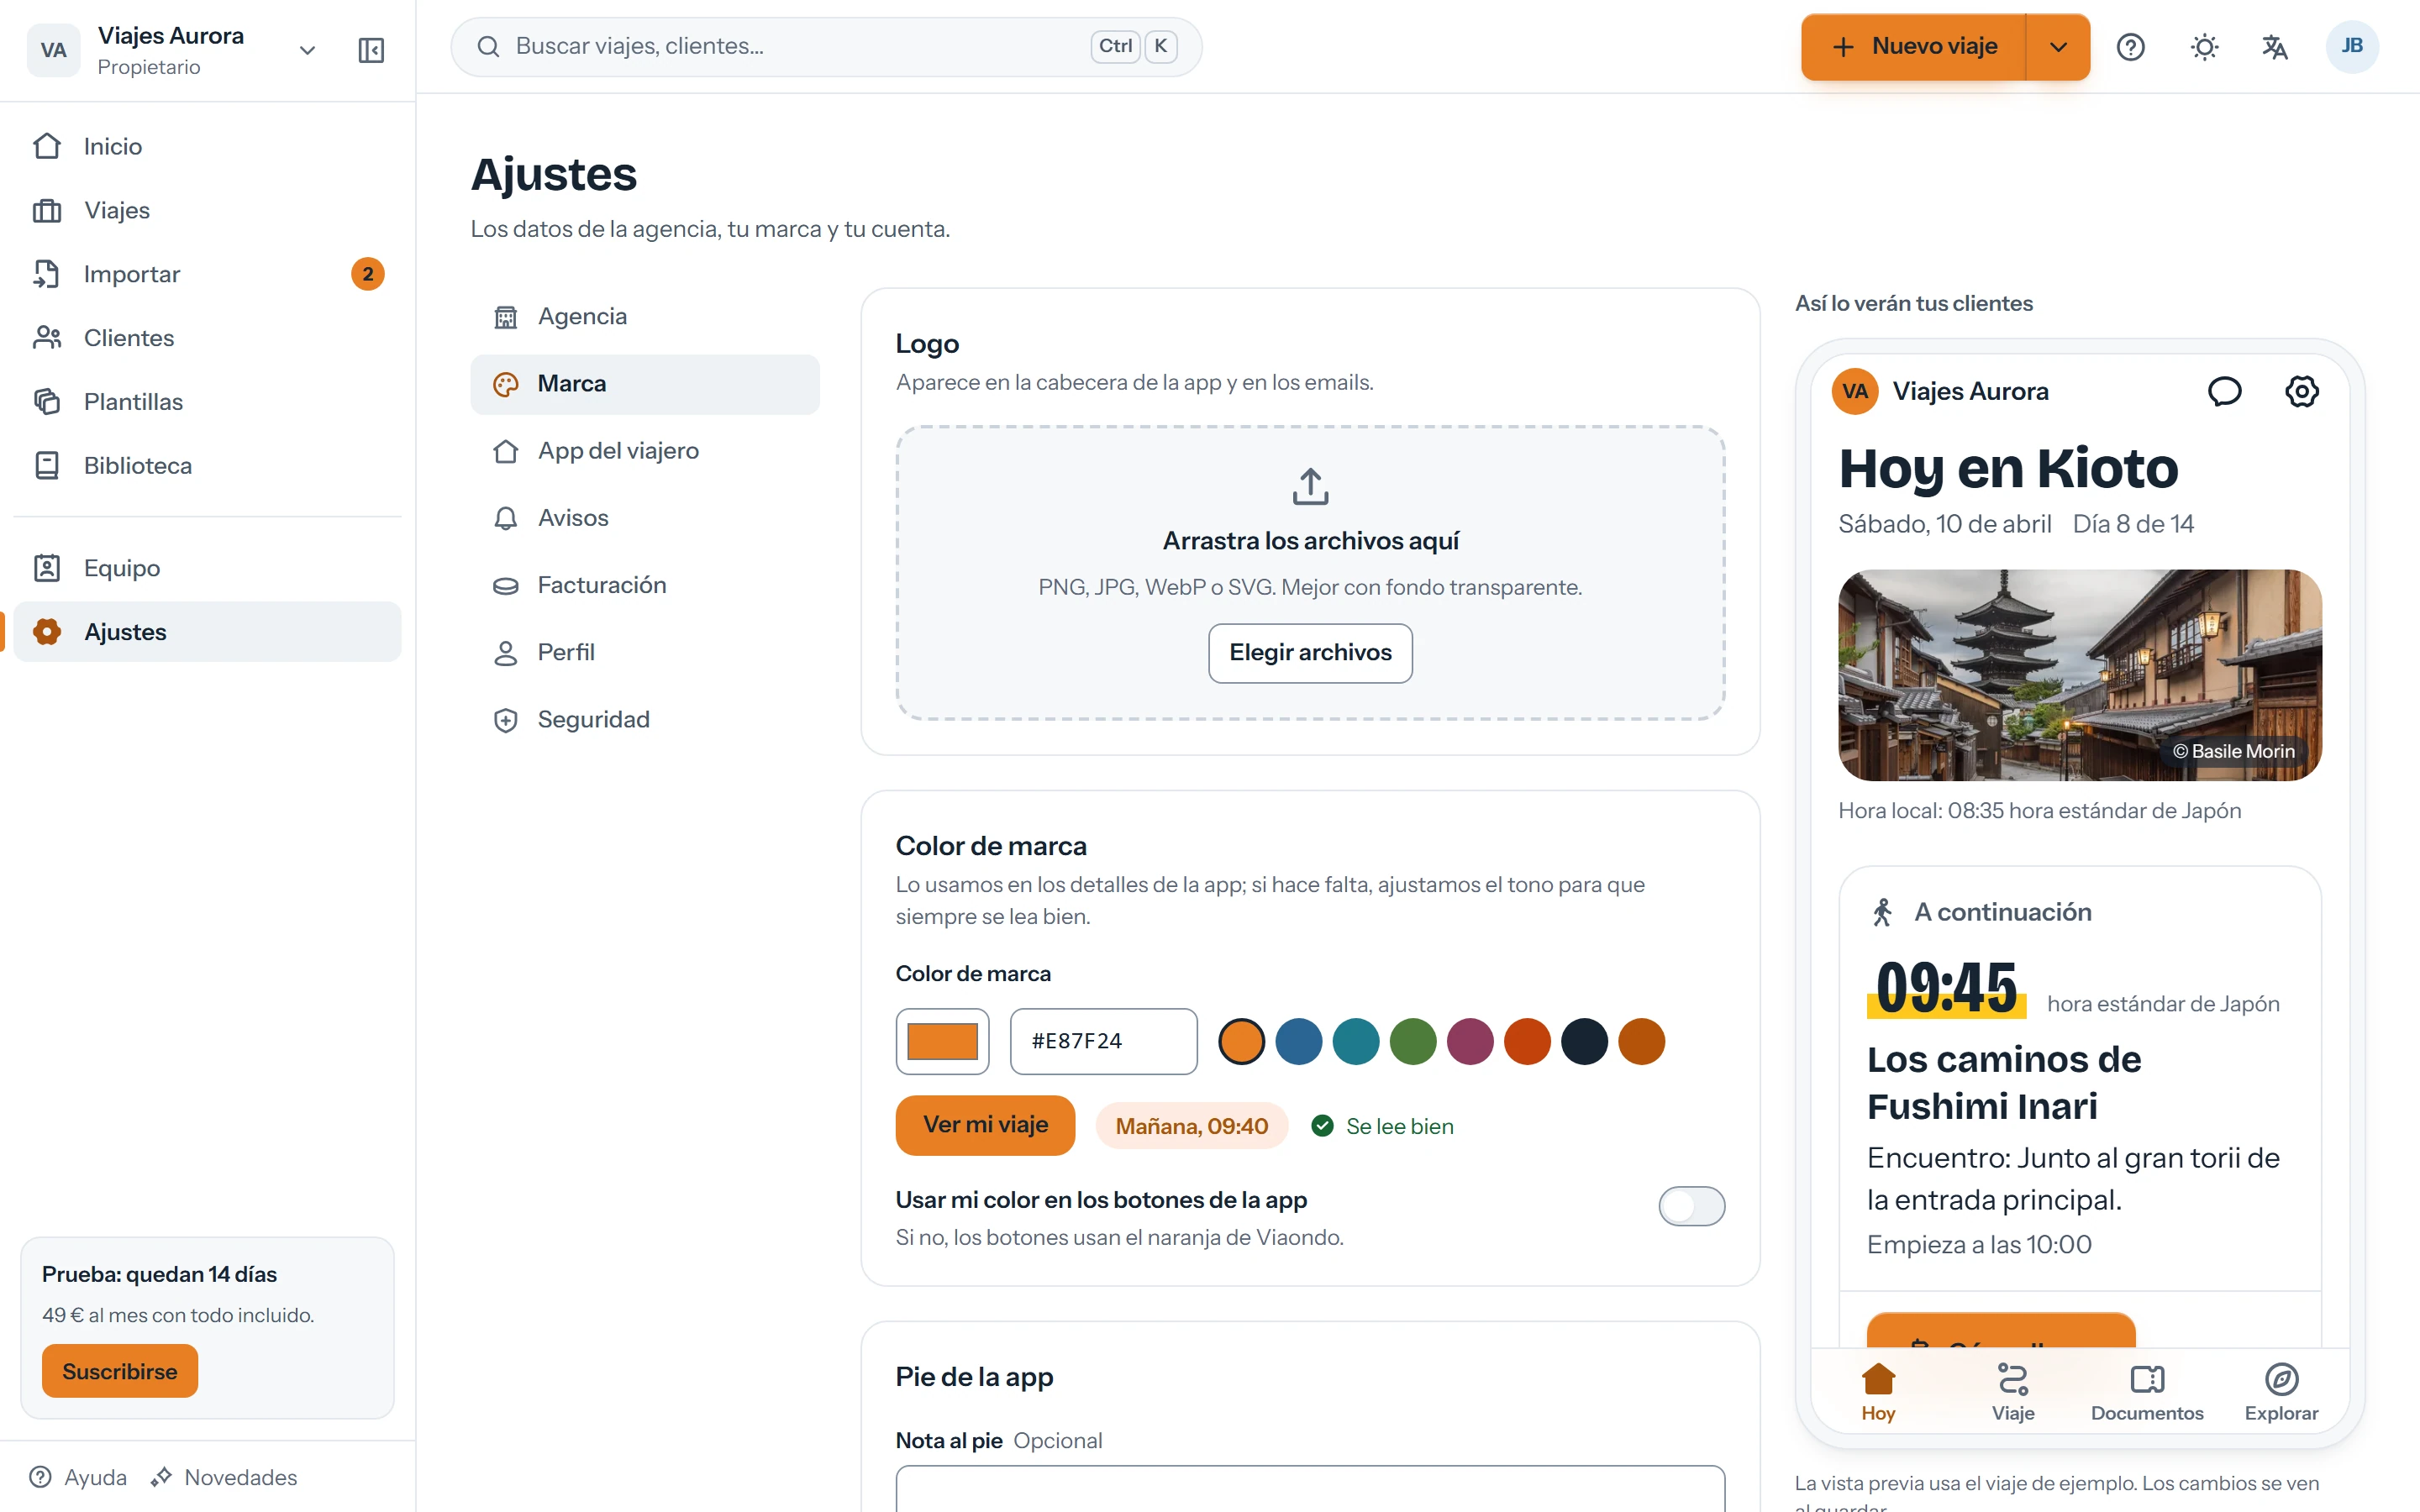Screen dimensions: 2420x1512
Task: Switch to Perfil settings tab
Action: (645, 652)
